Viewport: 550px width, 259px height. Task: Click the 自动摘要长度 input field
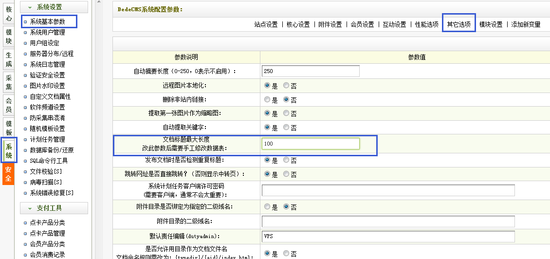coord(310,71)
